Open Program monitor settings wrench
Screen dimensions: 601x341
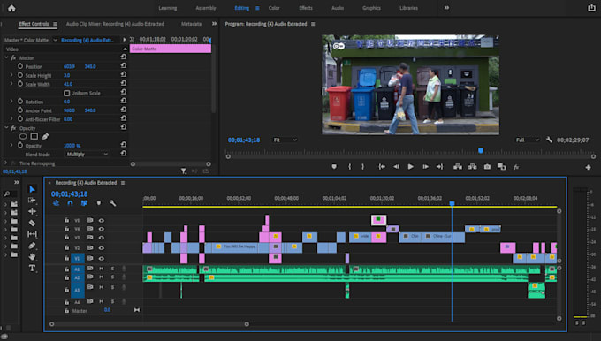549,140
